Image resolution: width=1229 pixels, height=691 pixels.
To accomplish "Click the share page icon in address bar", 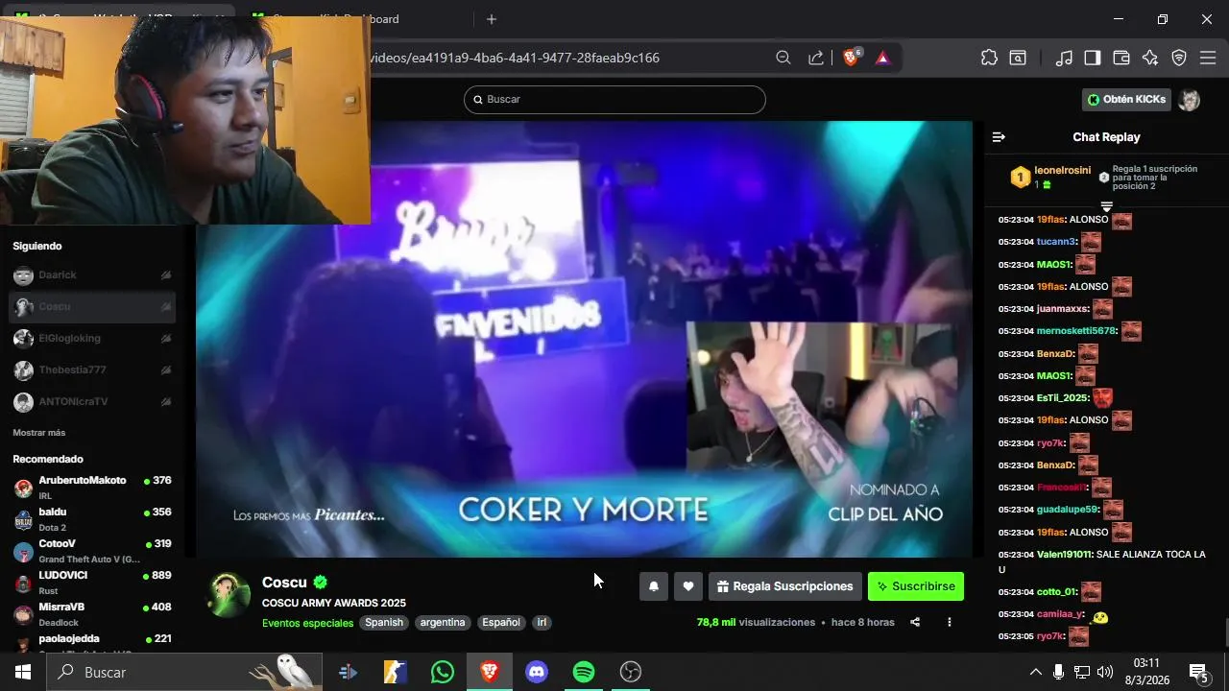I will coord(816,58).
